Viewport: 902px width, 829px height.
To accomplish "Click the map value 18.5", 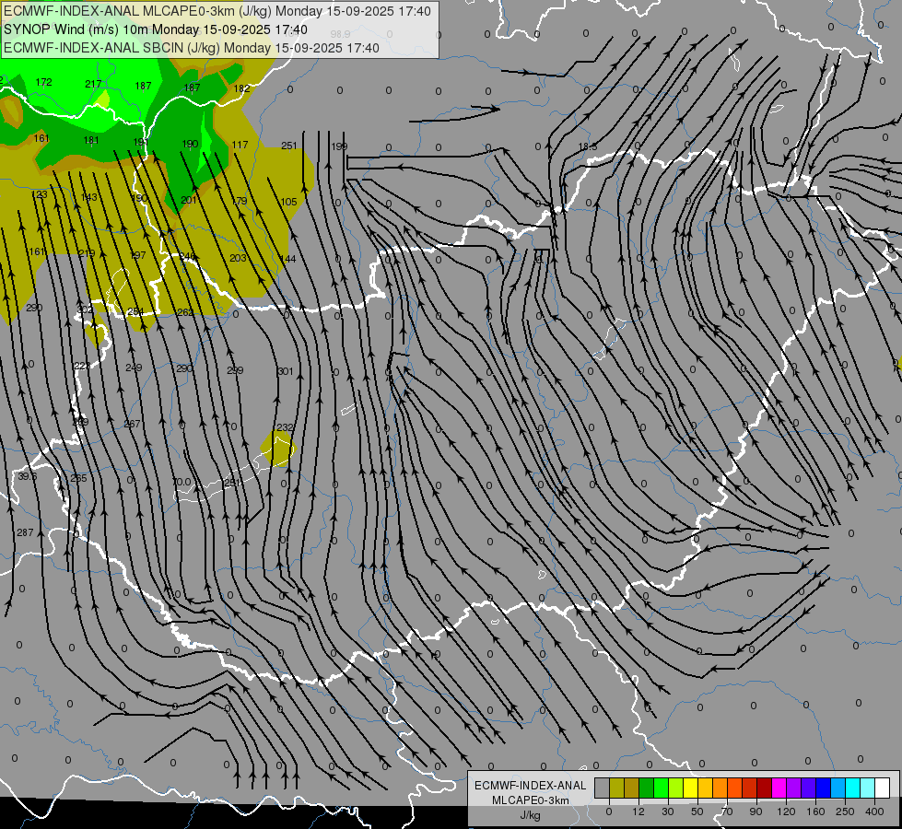I will [587, 147].
